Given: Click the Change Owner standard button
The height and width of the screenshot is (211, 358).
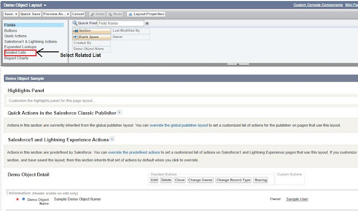Looking at the screenshot, I should [200, 180].
